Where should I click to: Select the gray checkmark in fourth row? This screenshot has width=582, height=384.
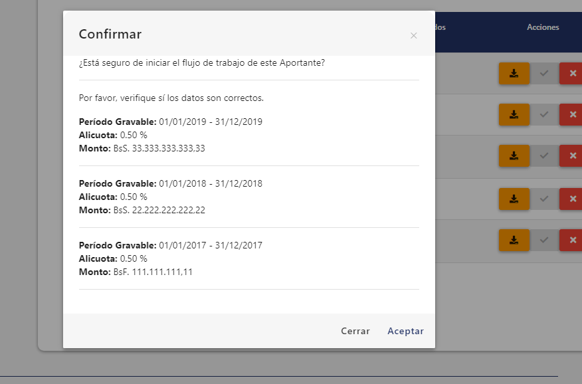click(544, 198)
